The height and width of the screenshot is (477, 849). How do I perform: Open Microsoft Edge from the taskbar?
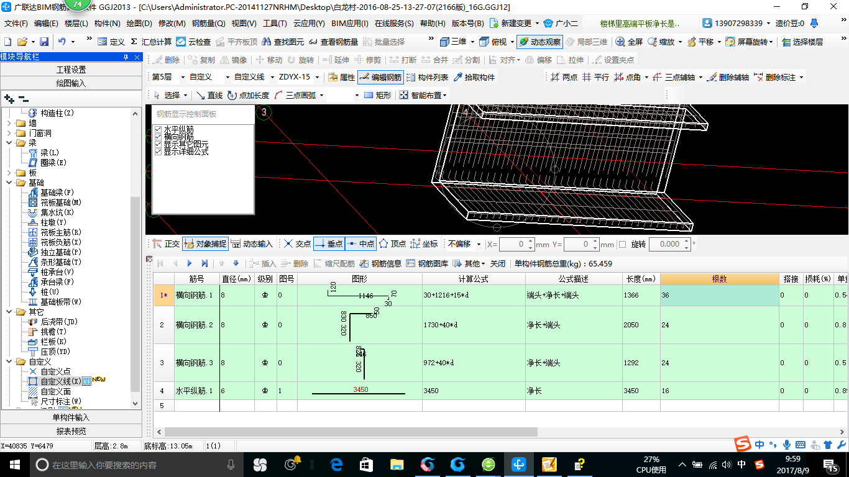[x=336, y=464]
